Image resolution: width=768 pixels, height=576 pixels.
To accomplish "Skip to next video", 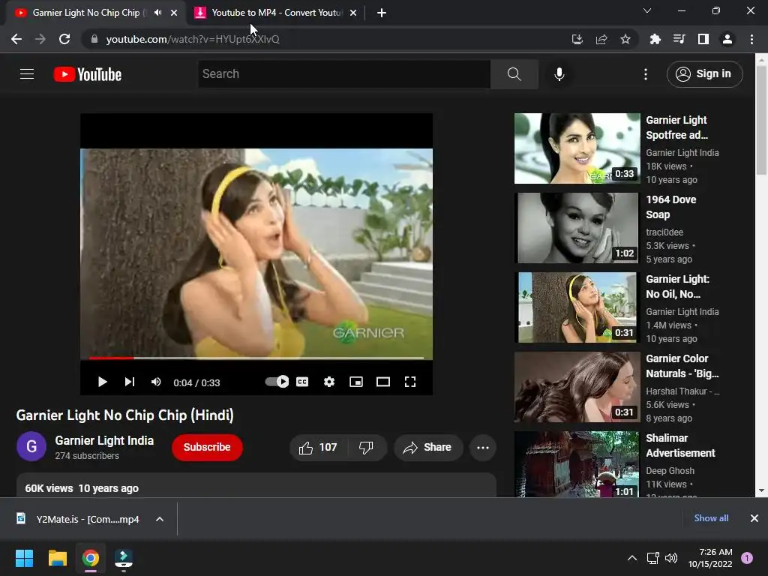I will click(129, 382).
